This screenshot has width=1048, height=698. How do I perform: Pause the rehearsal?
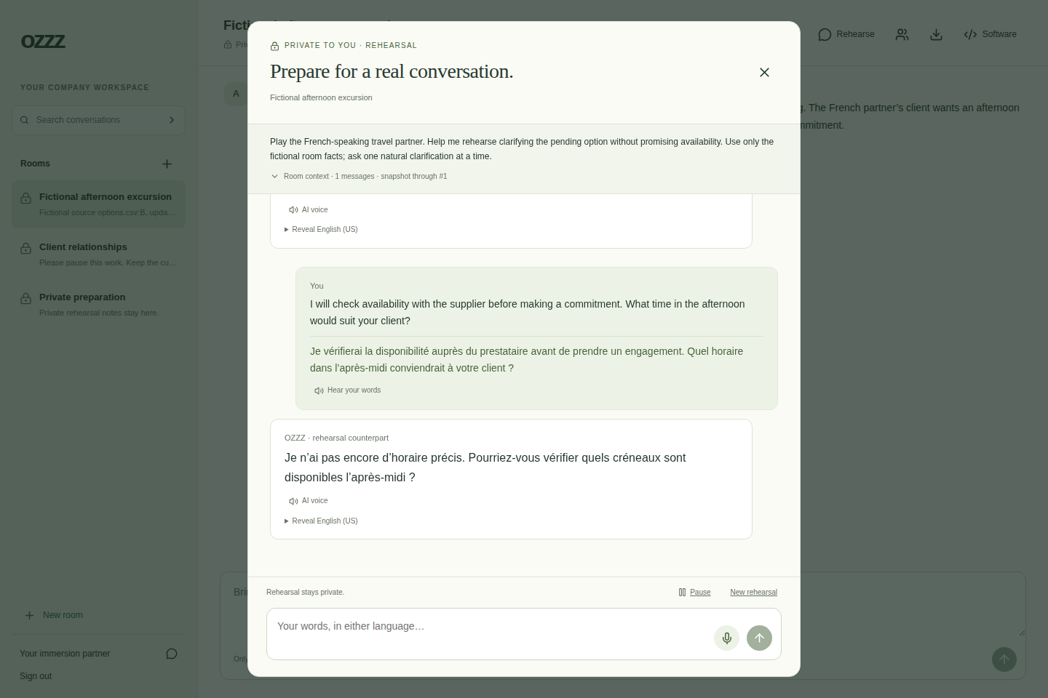point(694,593)
